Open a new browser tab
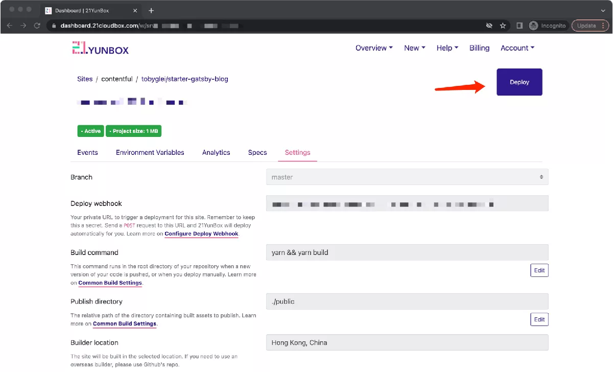 point(151,10)
